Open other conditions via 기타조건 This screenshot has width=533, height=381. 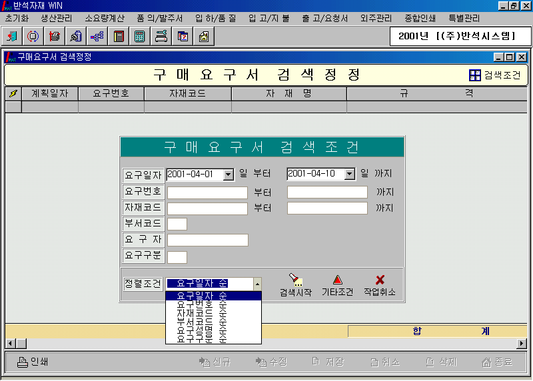point(337,285)
